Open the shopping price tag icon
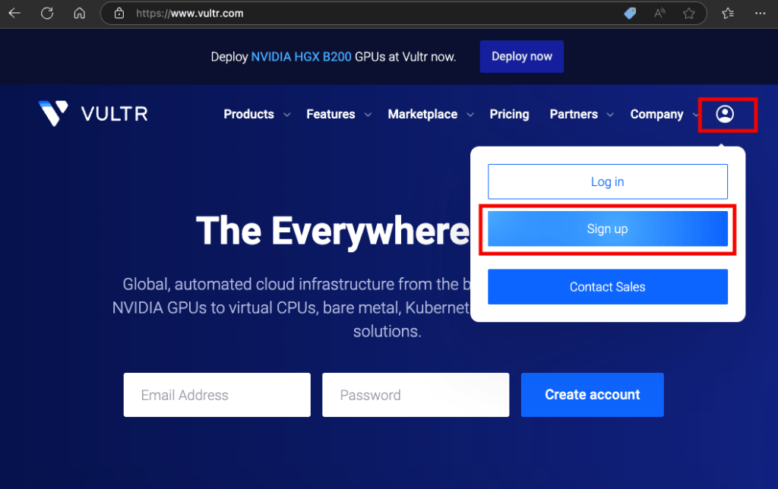Viewport: 778px width, 489px height. pyautogui.click(x=630, y=13)
